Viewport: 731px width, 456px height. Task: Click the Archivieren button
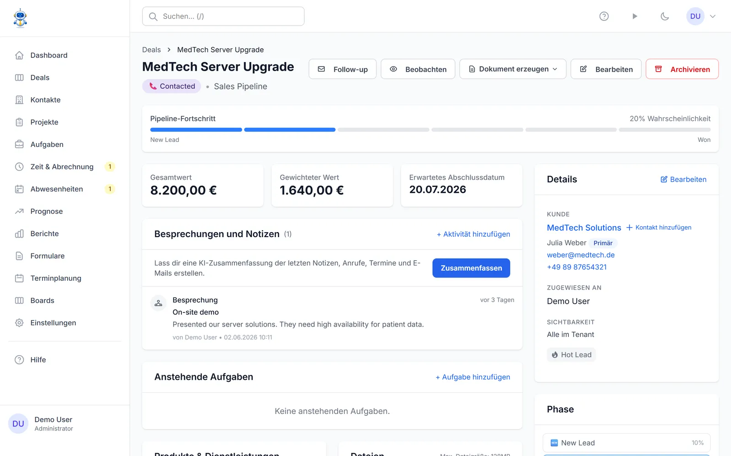coord(682,69)
